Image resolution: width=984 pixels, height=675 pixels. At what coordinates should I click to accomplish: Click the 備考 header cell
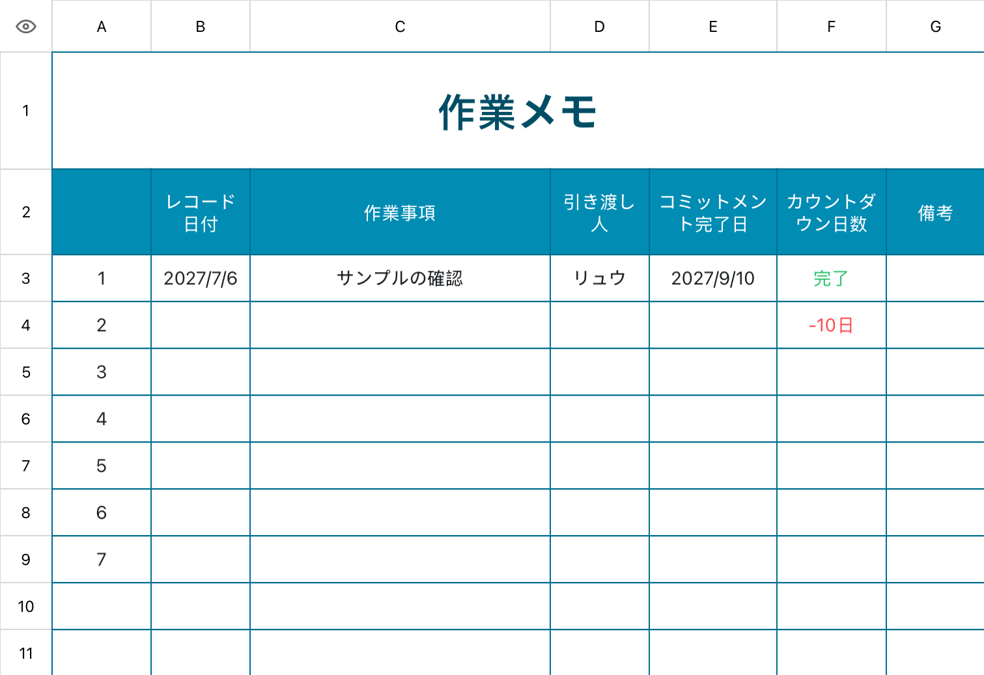click(935, 212)
